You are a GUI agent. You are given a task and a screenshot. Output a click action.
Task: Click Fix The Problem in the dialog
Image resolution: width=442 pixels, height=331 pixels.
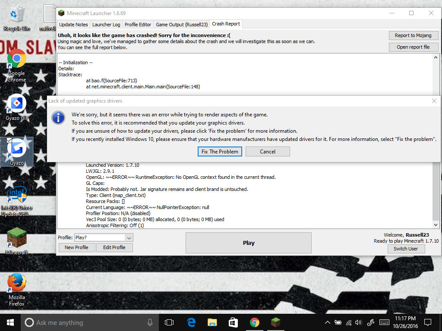[220, 151]
